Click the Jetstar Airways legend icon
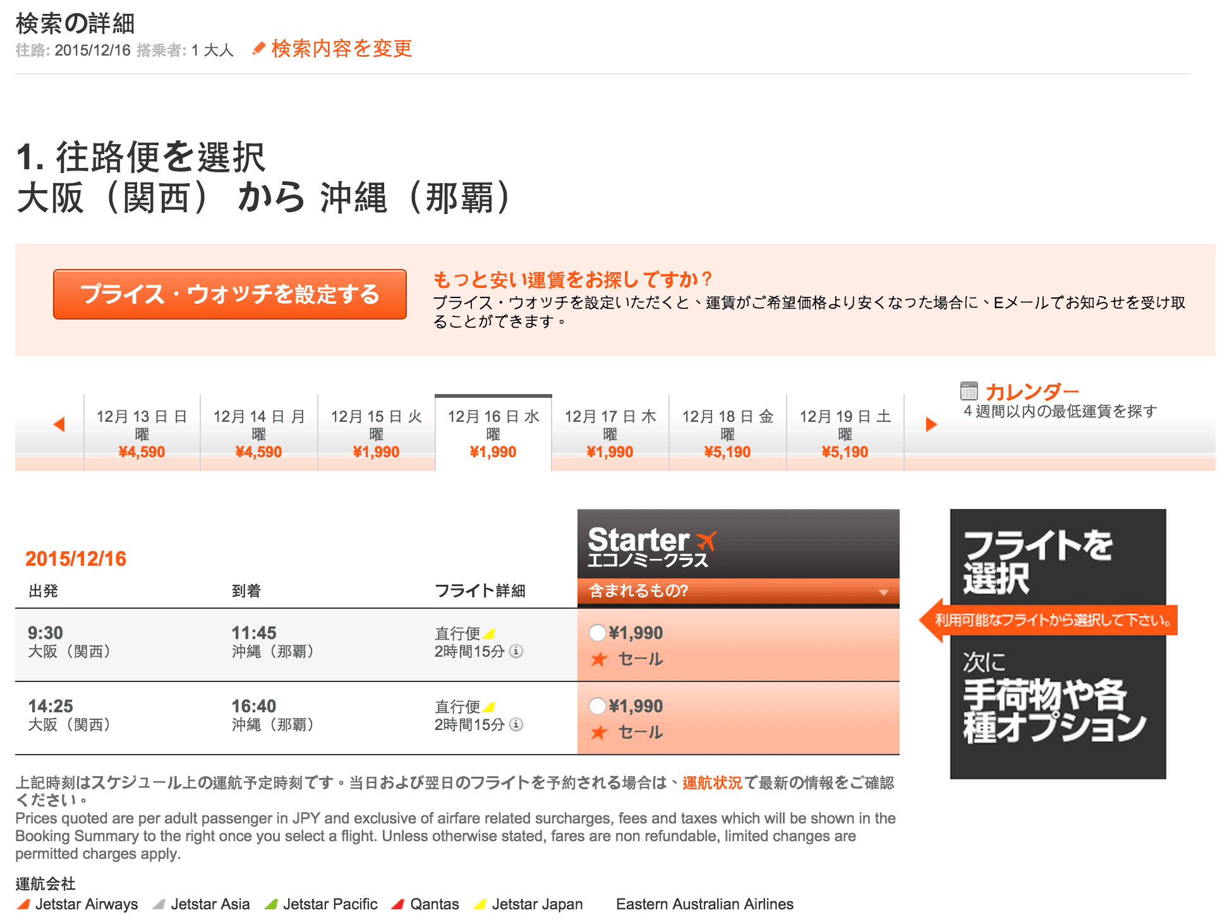The width and height of the screenshot is (1232, 922). coord(23,904)
